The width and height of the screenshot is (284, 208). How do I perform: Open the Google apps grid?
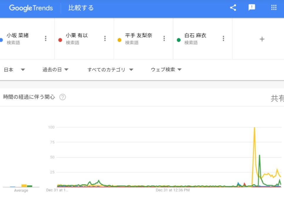pyautogui.click(x=274, y=8)
